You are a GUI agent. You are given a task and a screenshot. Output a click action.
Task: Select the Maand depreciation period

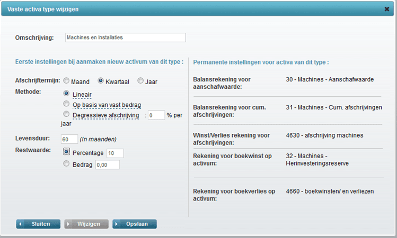[x=66, y=80]
